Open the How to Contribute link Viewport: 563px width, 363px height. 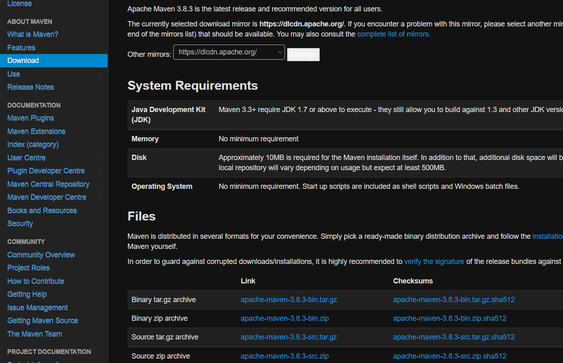pos(36,281)
